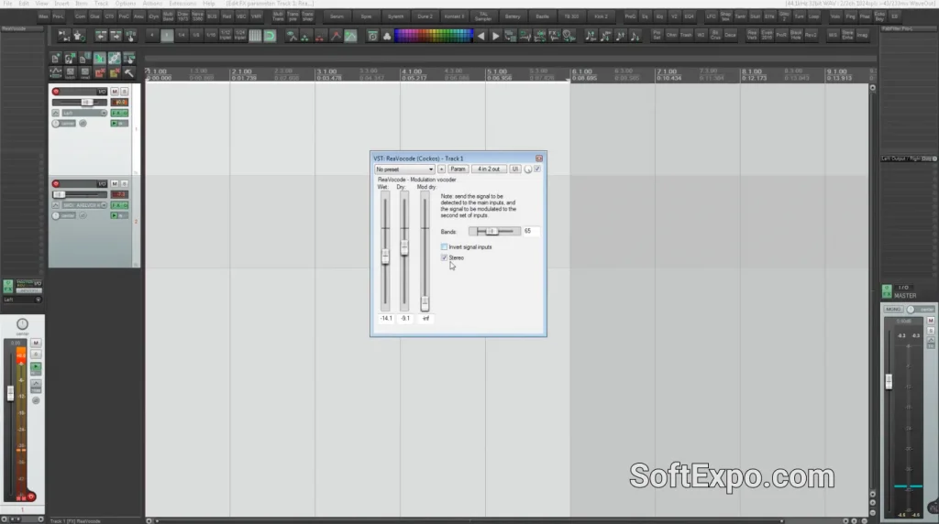Click the Bands slider in ReaVocode
The width and height of the screenshot is (939, 524).
[x=494, y=232]
